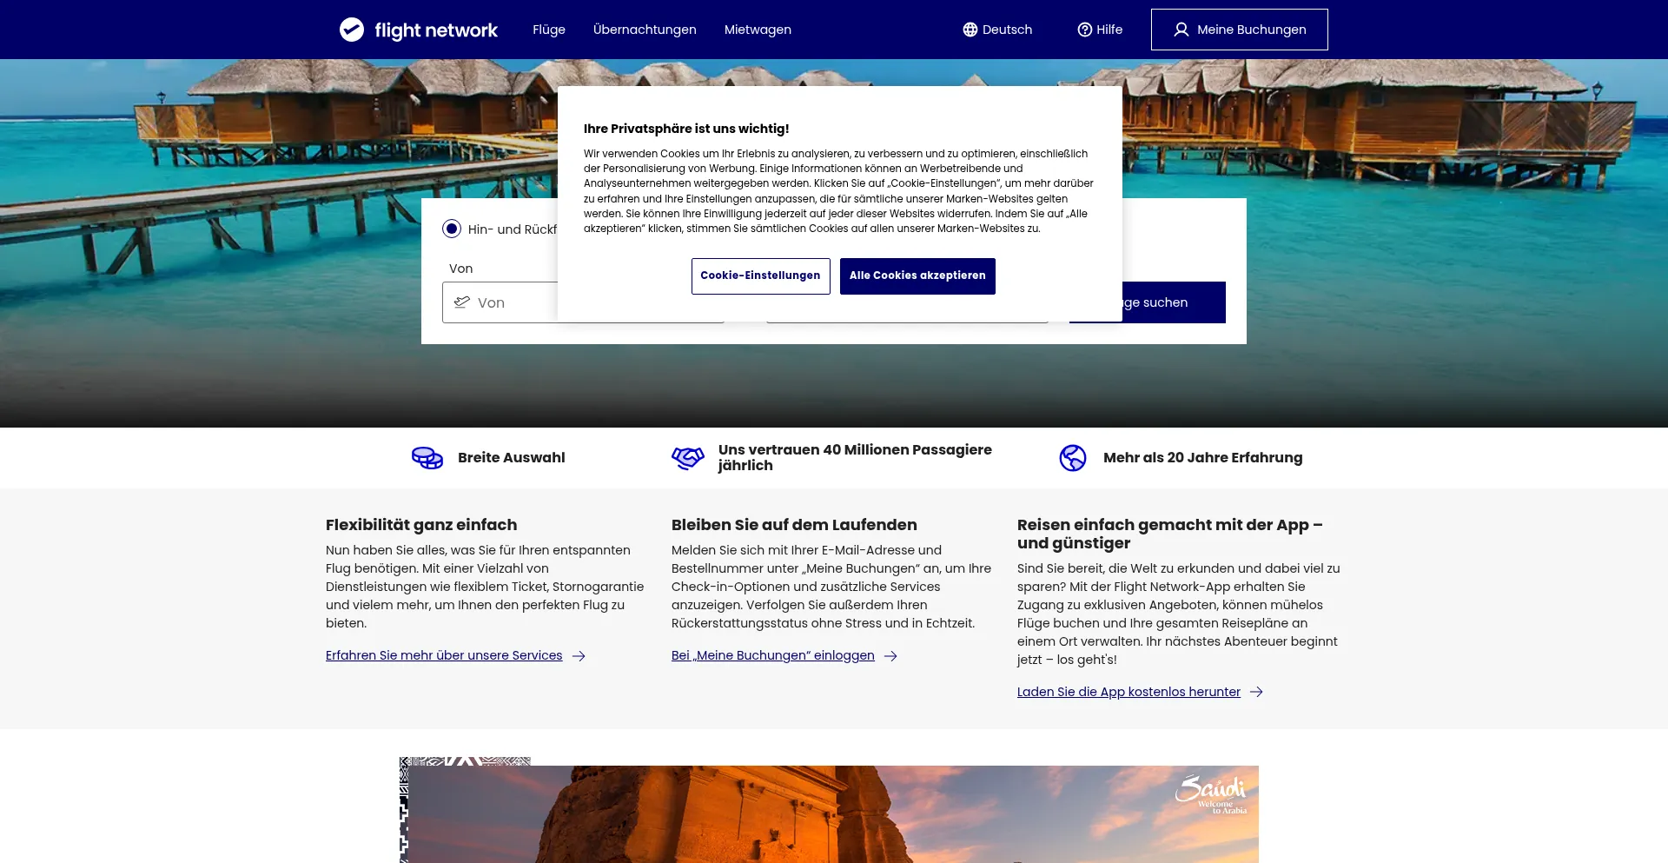Click Uns vertrauen 40 Millionen Passagiere jährlich text

(855, 458)
